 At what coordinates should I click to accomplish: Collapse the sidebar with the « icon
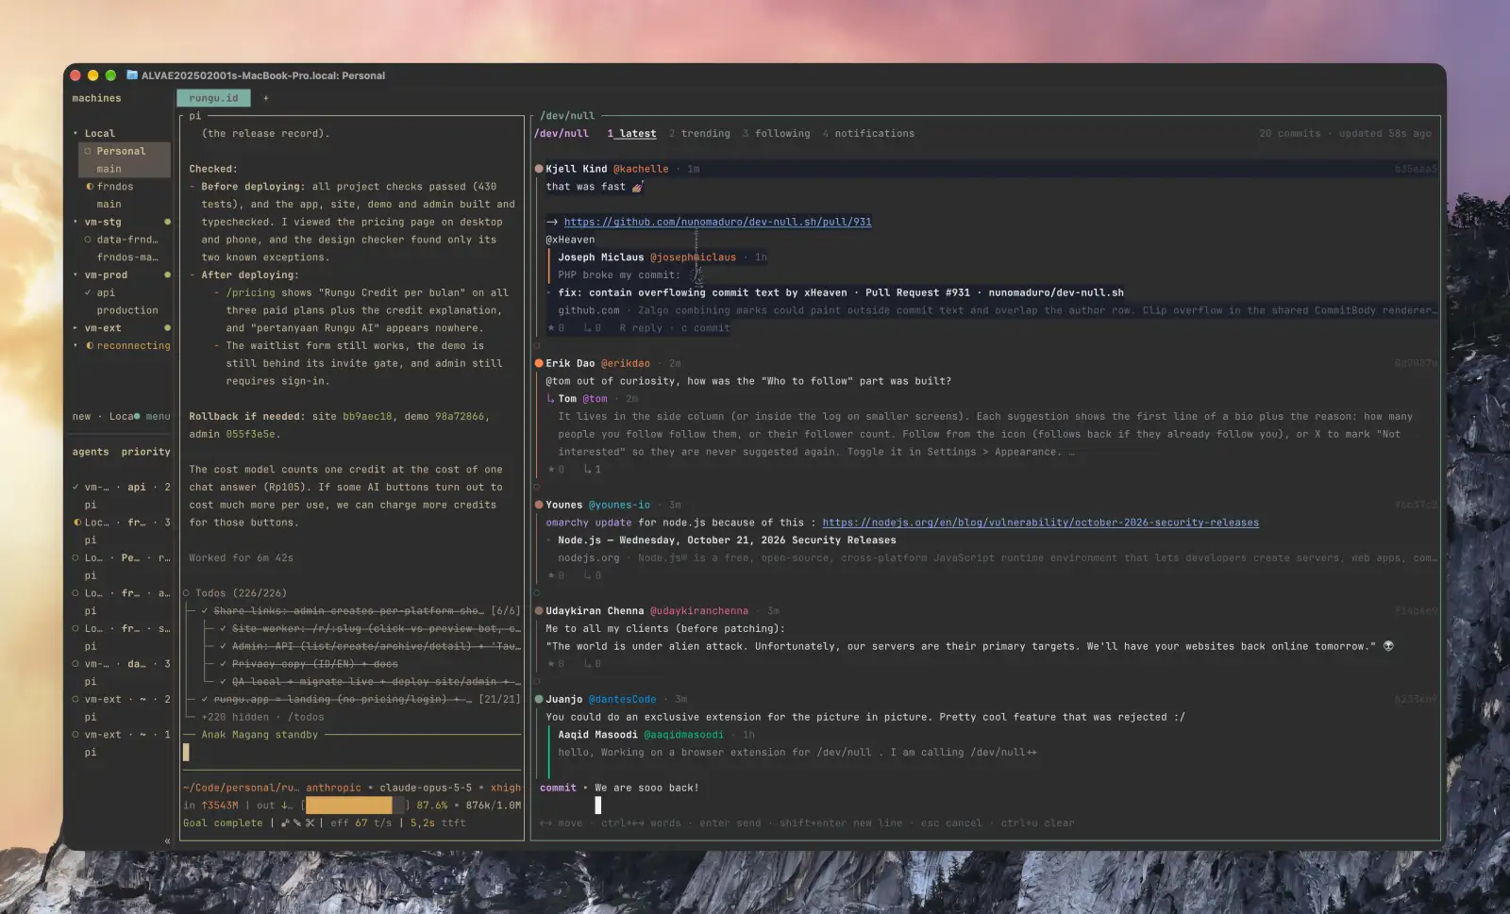[x=167, y=840]
